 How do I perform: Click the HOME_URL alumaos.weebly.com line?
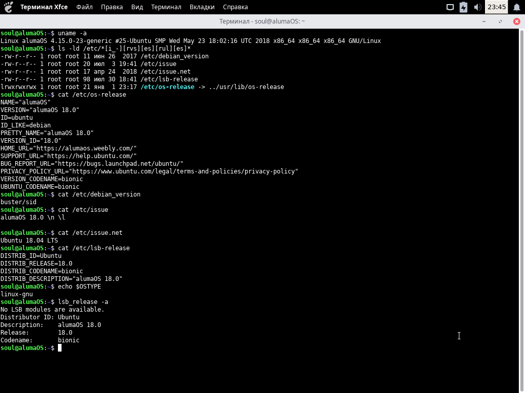click(x=69, y=148)
